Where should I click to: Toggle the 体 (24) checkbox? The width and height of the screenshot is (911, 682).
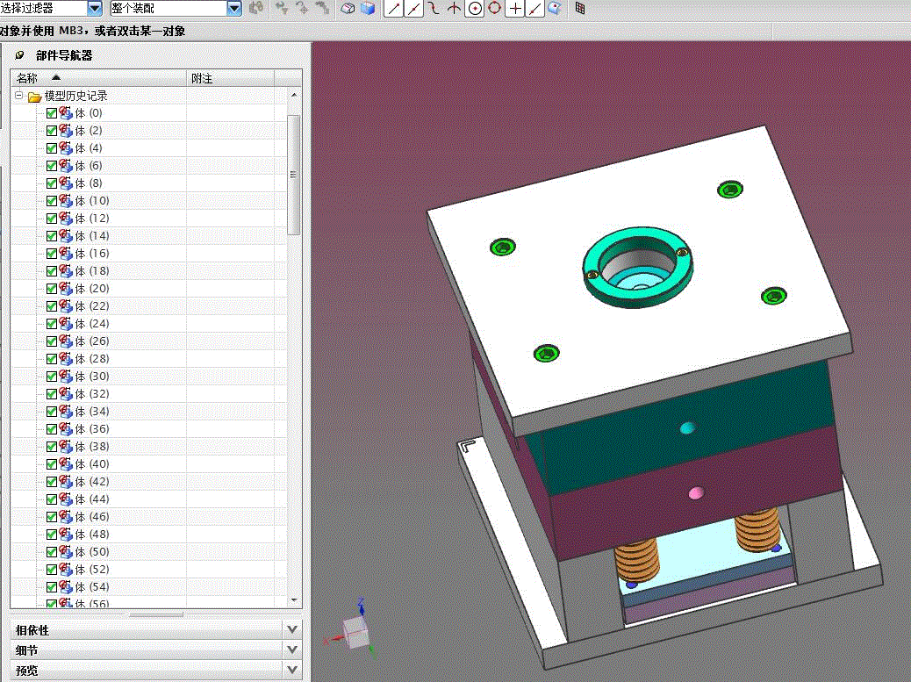[x=52, y=324]
